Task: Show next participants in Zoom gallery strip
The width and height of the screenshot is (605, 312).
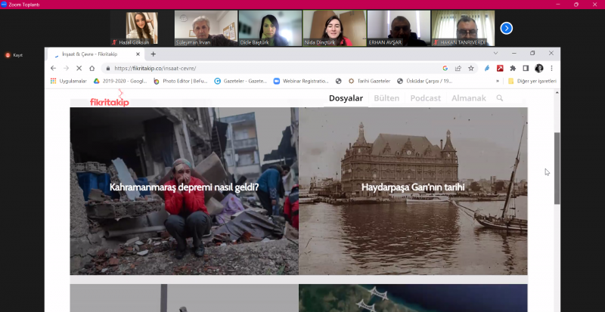Action: (x=507, y=28)
